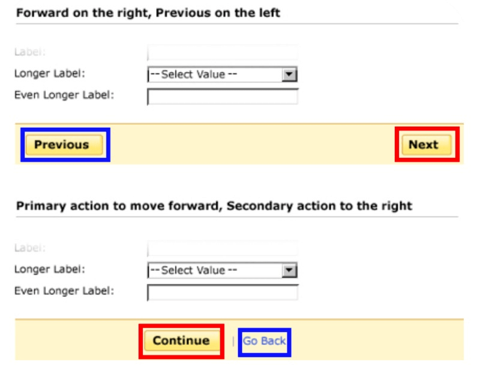Screen dimensions: 480x365
Task: Click the lower form's 'Longer Label:' text
Action: click(50, 269)
